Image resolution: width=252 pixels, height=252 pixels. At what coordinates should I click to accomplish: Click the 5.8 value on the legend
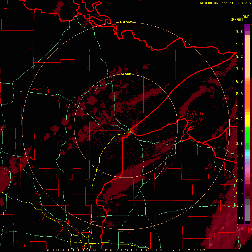click(239, 94)
